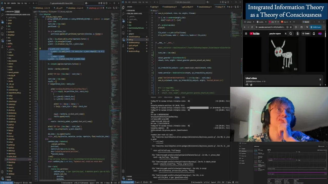Open Extensions view in left VS Code window
Image resolution: width=328 pixels, height=184 pixels.
2,40
